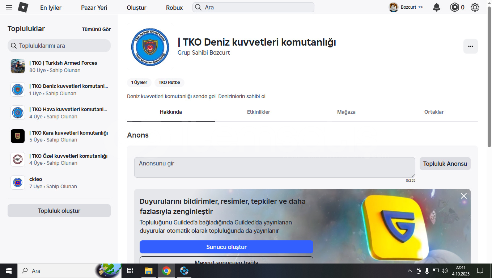Open the Ortaklar tab
Viewport: 492px width, 278px height.
point(434,112)
